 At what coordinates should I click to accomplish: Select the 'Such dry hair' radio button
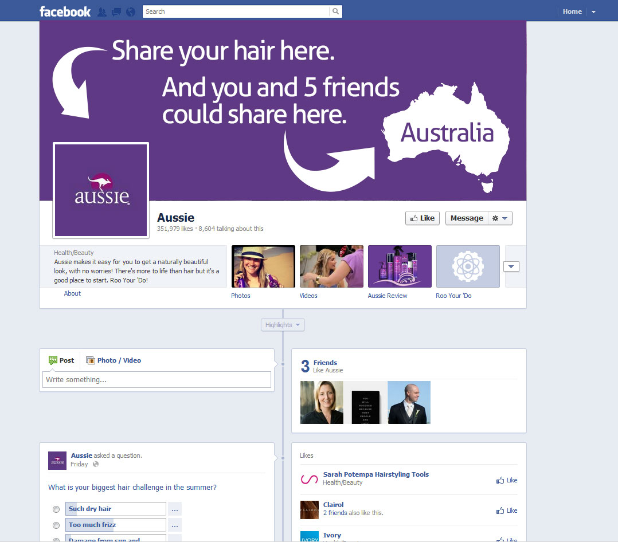pos(56,509)
